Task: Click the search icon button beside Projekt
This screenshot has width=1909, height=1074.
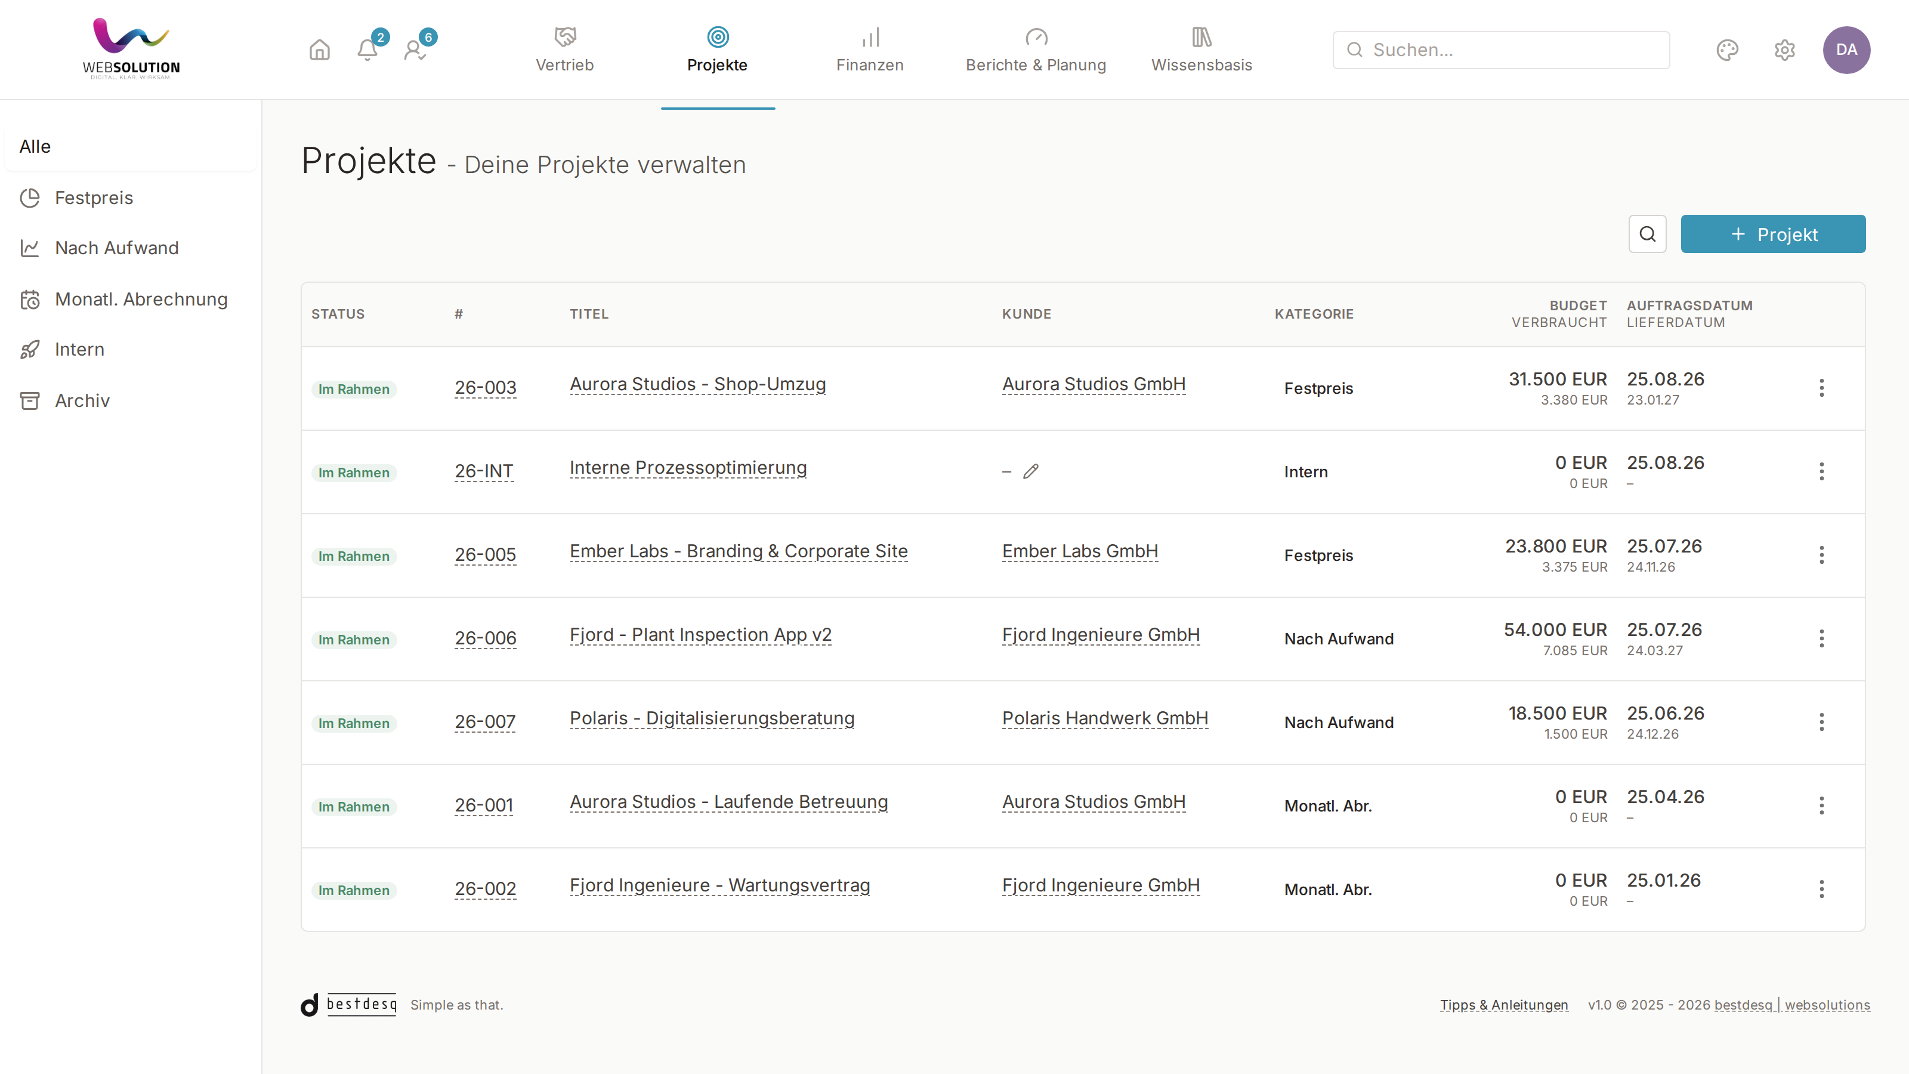Action: (x=1647, y=234)
